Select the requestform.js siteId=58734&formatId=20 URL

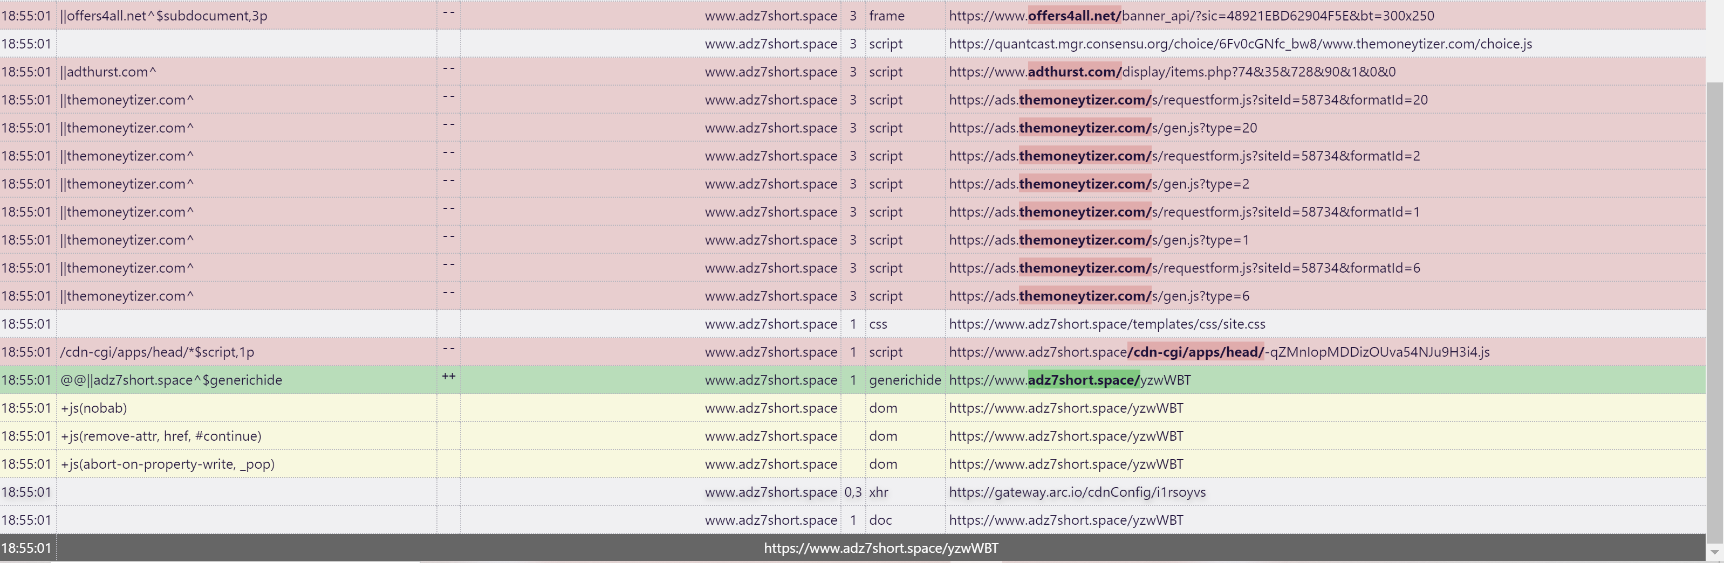1188,100
